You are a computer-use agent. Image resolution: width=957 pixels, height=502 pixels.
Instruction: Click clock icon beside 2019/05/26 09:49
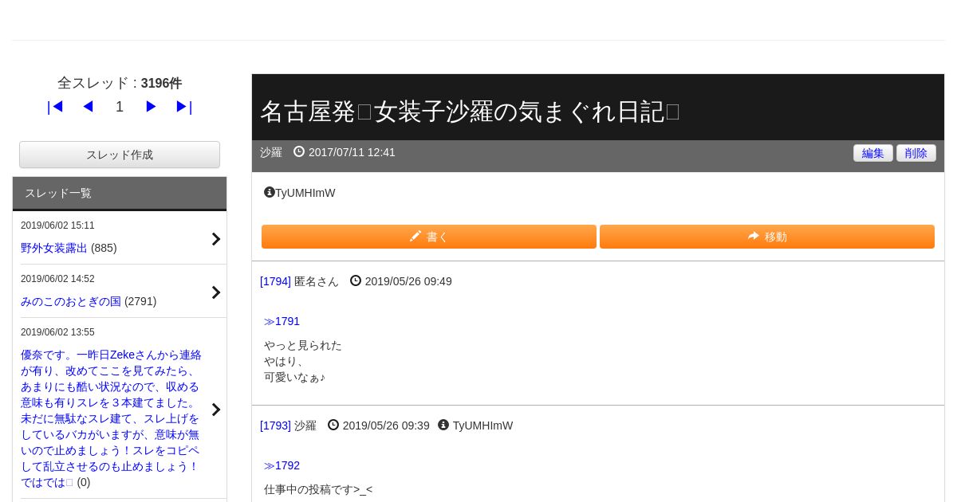pos(356,280)
